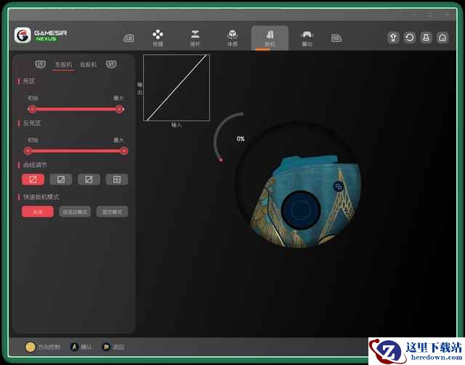Click the RT shoulder icon beside 右扳机
The height and width of the screenshot is (365, 465).
click(111, 64)
